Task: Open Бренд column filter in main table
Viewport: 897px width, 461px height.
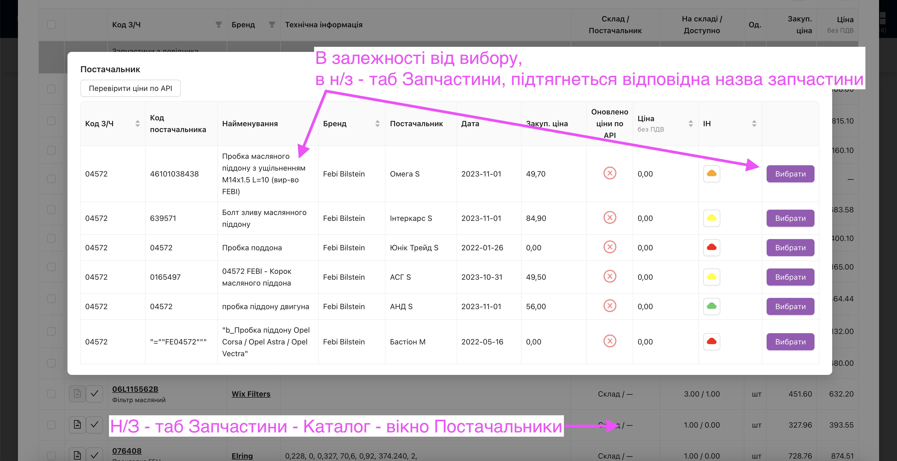Action: click(x=272, y=24)
